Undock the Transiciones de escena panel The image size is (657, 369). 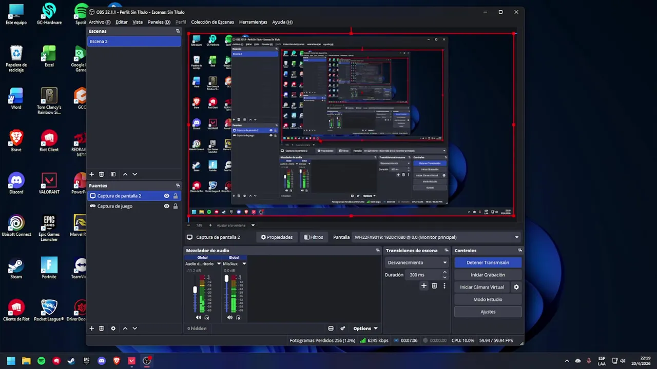pyautogui.click(x=446, y=251)
